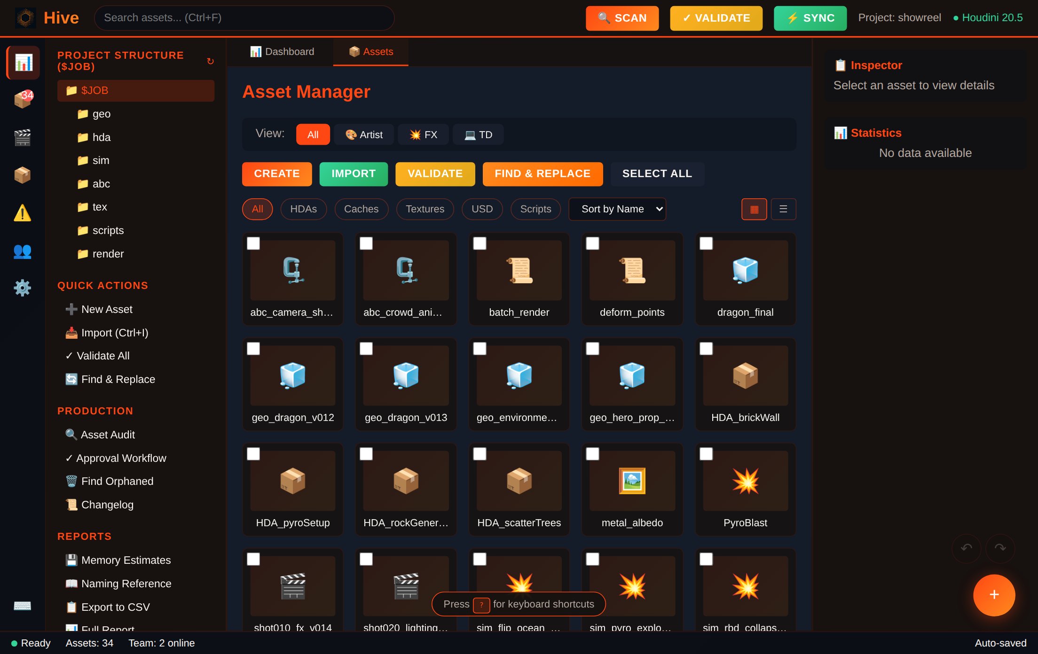The width and height of the screenshot is (1038, 654).
Task: Open the shot010_fx_v014 clapperboard thumbnail
Action: [x=293, y=586]
